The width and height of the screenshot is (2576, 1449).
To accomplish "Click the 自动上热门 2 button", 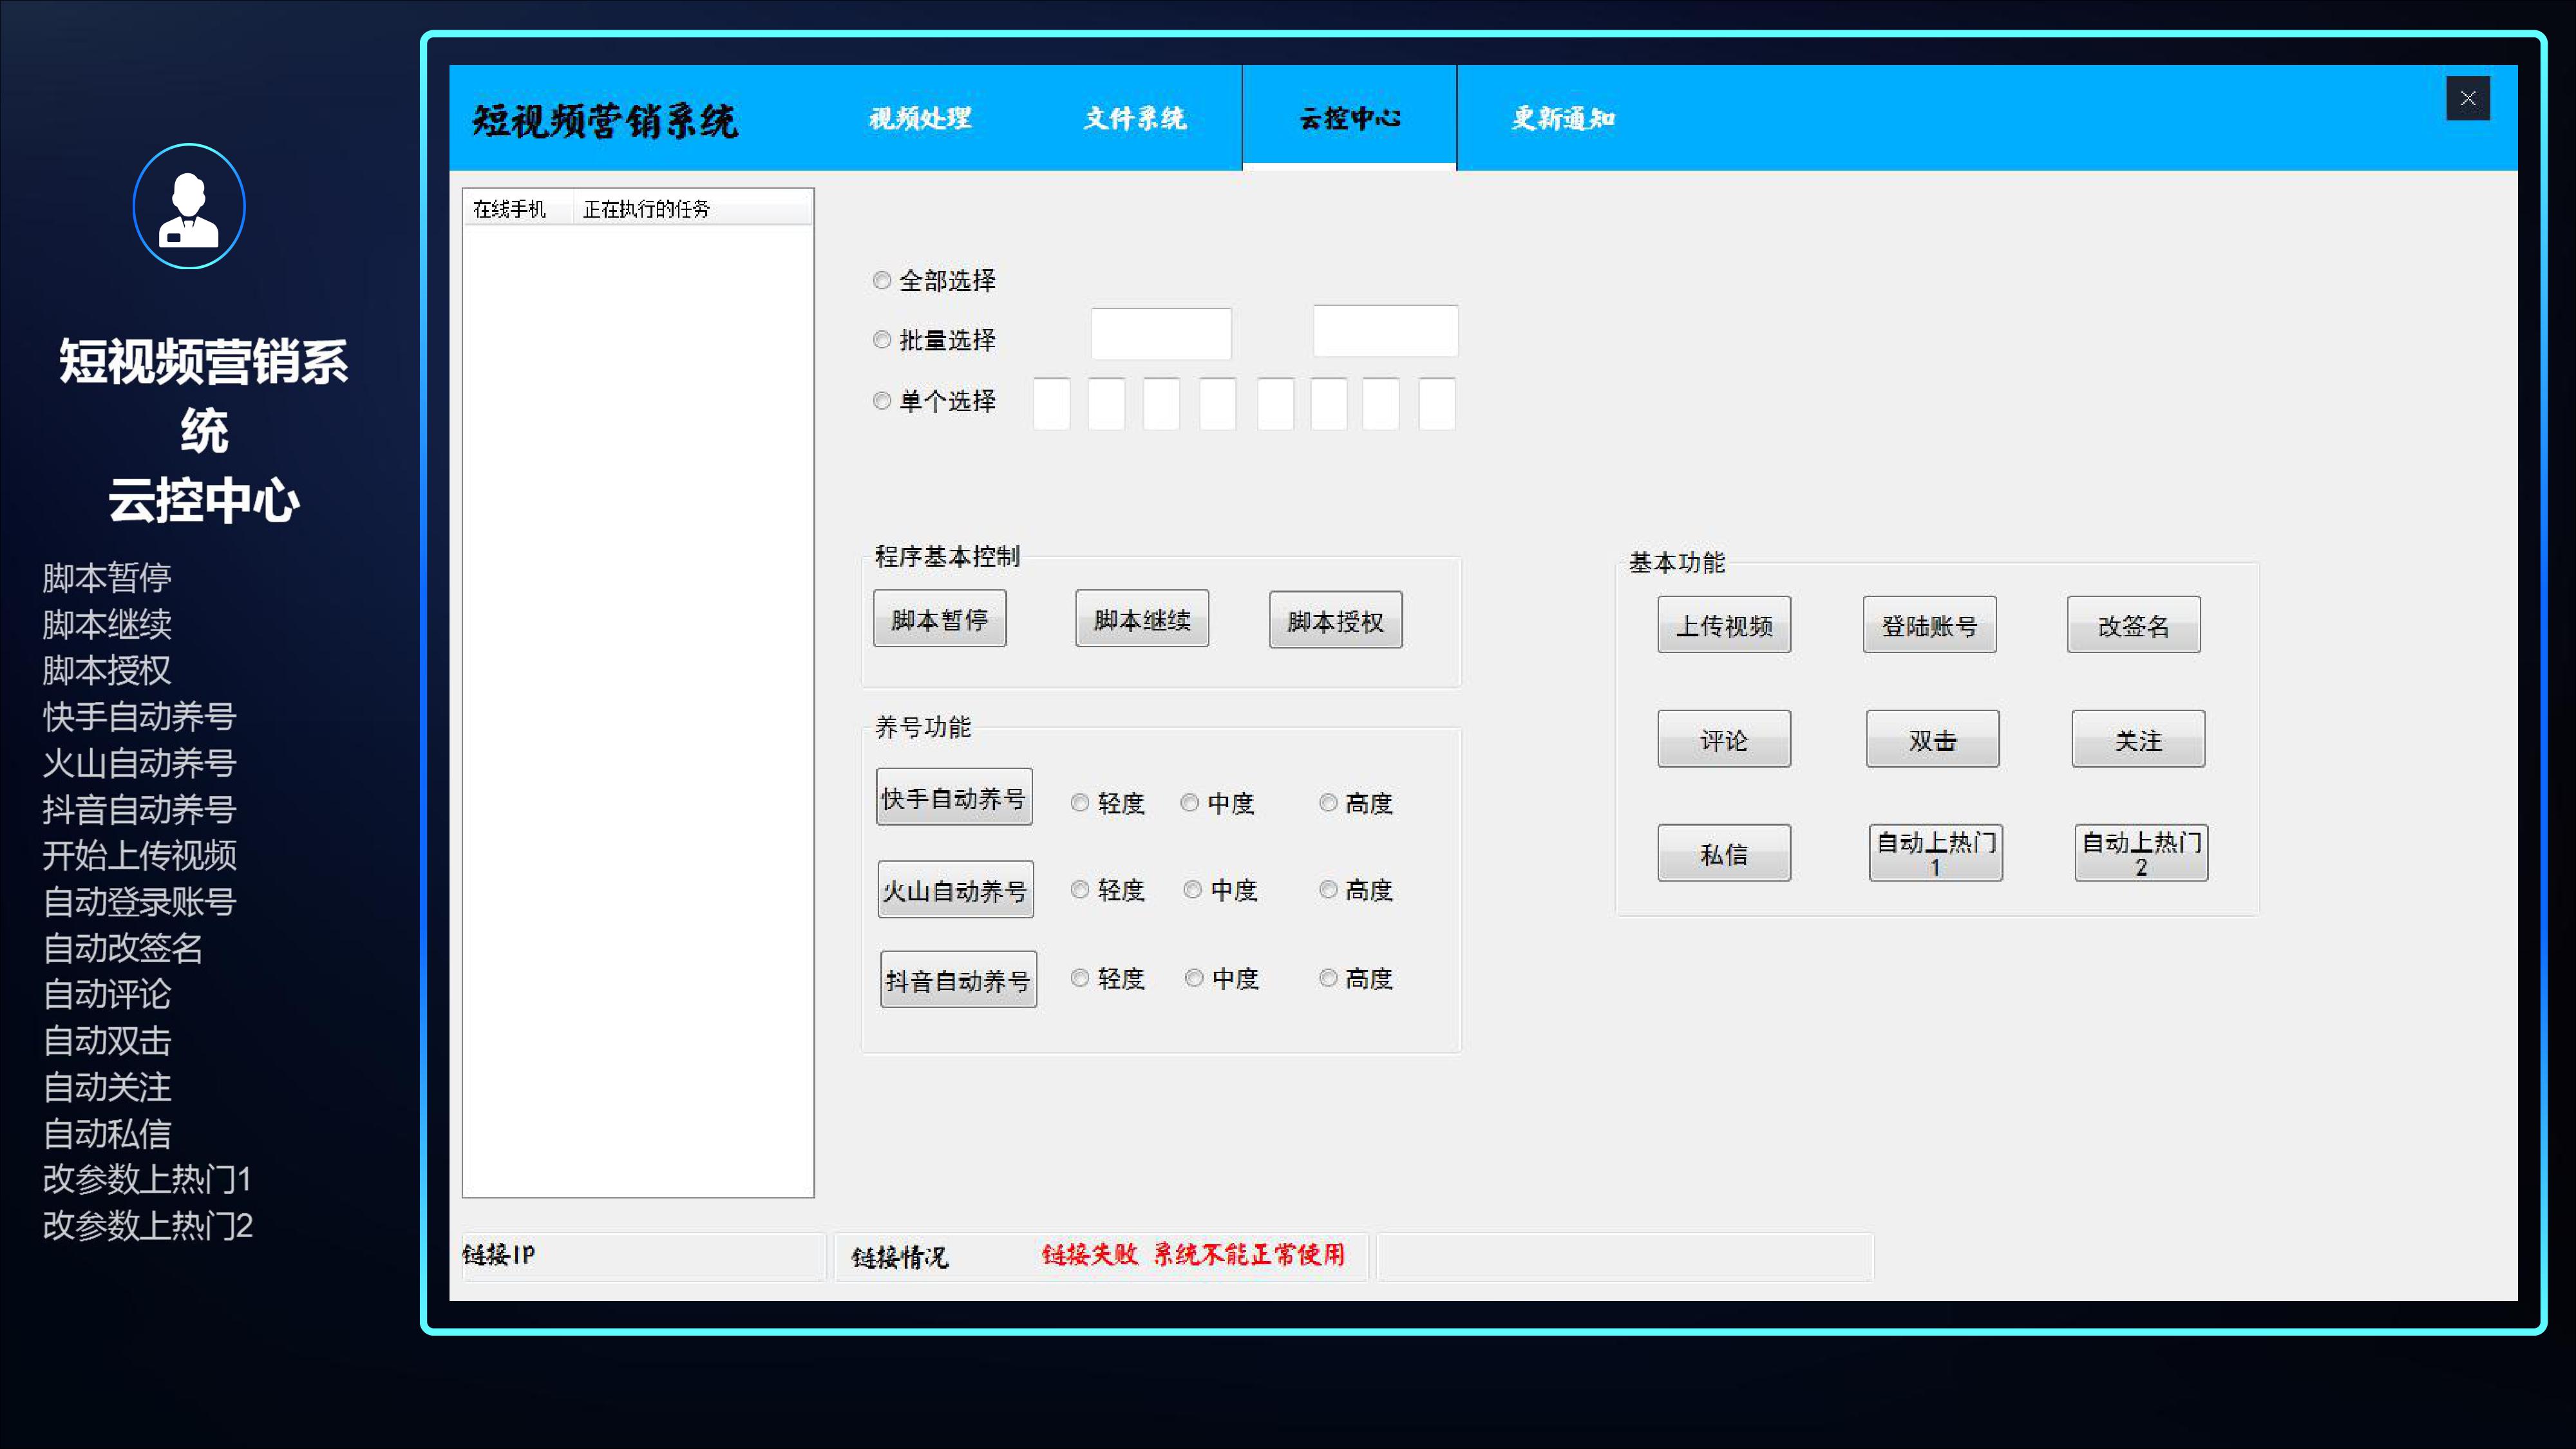I will tap(2141, 853).
